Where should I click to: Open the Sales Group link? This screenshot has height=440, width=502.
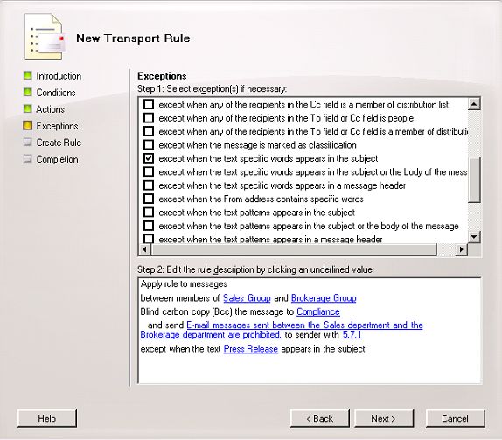[x=247, y=298]
